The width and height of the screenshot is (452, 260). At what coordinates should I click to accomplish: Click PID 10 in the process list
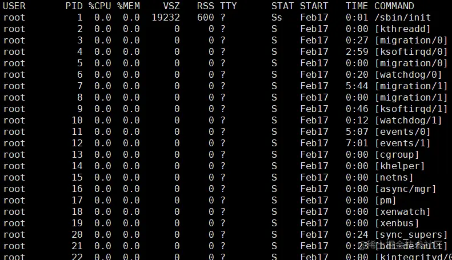pyautogui.click(x=77, y=120)
